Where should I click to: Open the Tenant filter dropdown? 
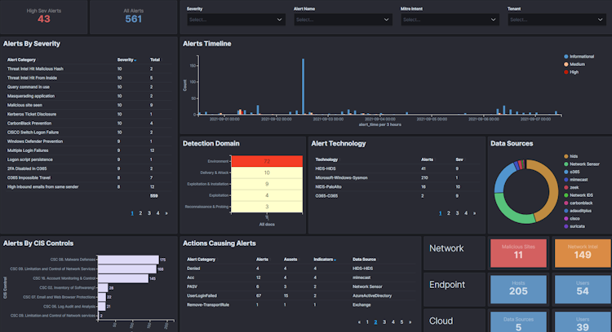tap(557, 20)
